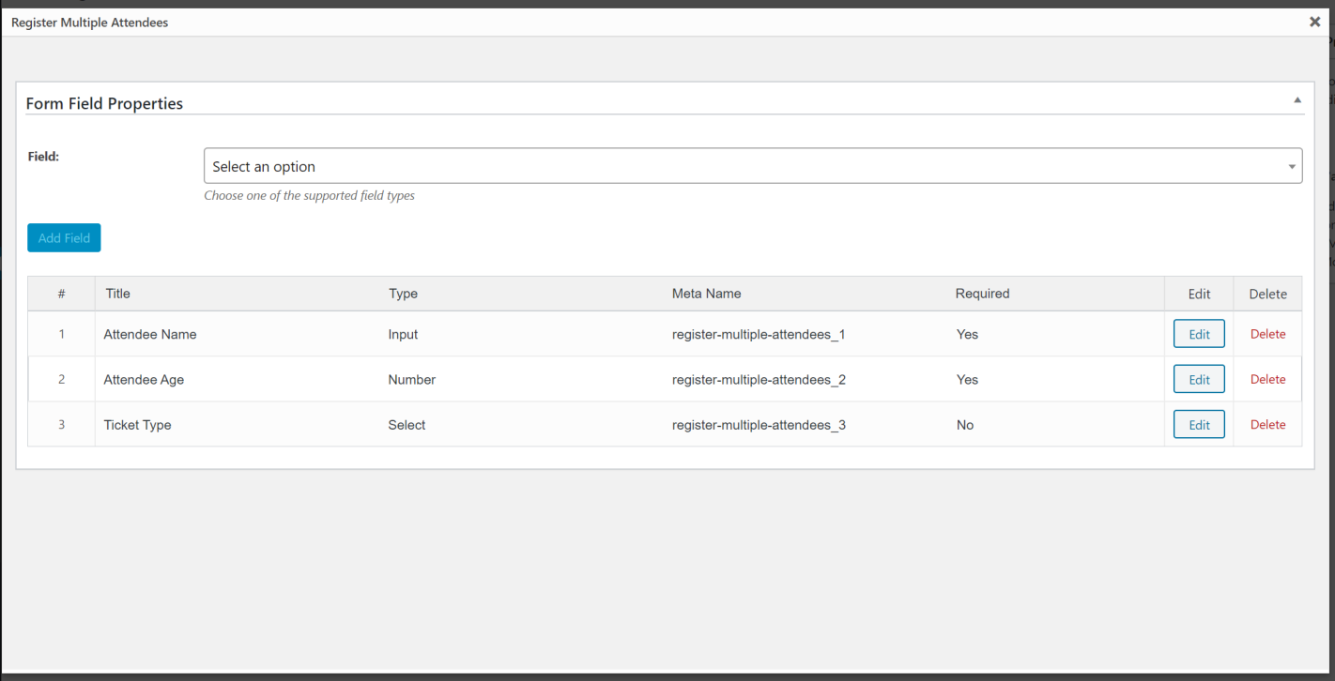Click the Add Field button
Screen dimensions: 1335x681
64,238
